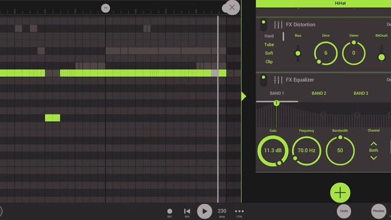Click the Drive knob
The height and width of the screenshot is (220, 391).
pyautogui.click(x=326, y=53)
